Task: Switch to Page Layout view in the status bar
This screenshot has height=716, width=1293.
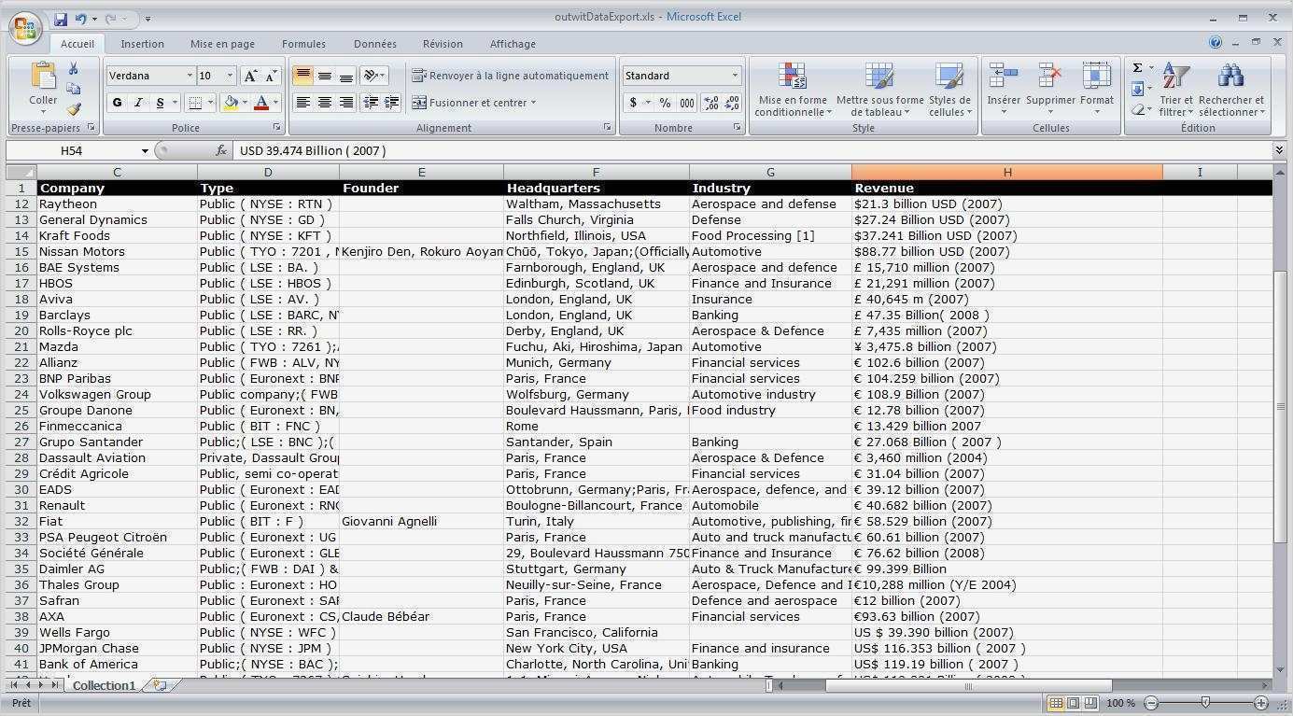Action: click(1074, 703)
